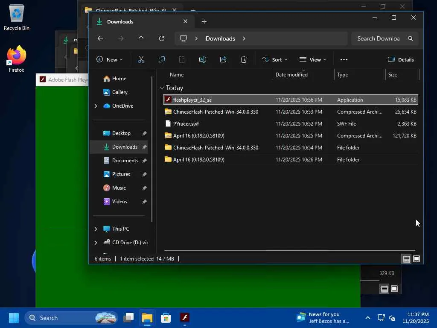
Task: Click the Search Downloads input field
Action: click(x=378, y=38)
